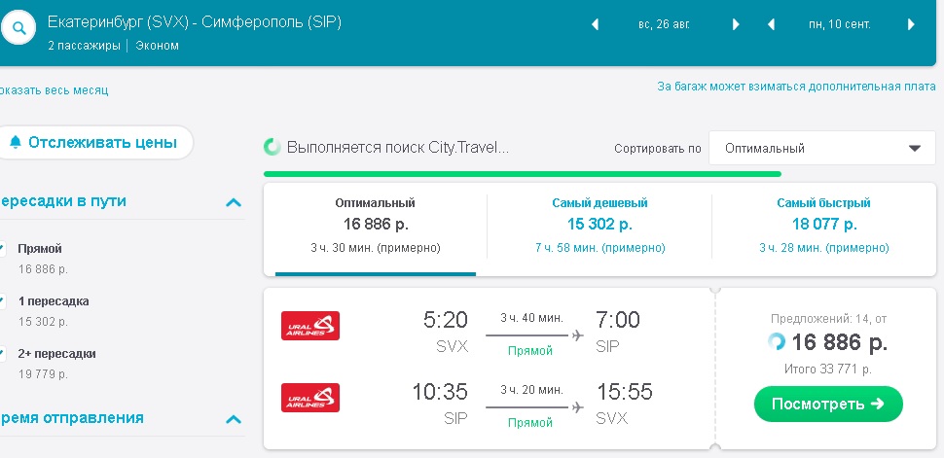Go to previous return date arrow

(771, 24)
